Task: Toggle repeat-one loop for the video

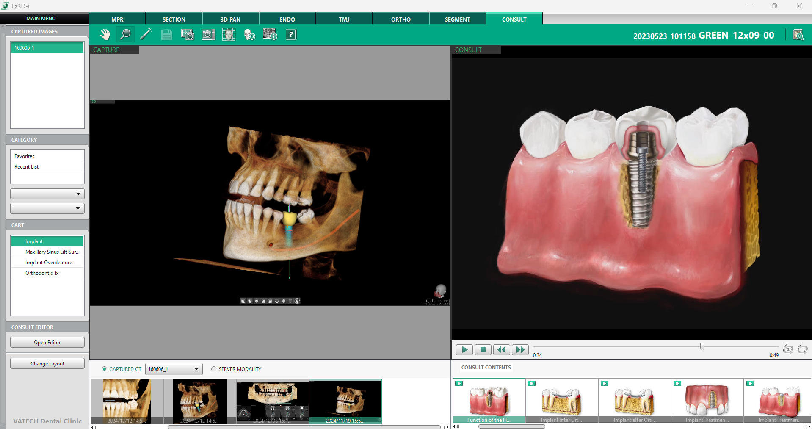Action: point(788,349)
